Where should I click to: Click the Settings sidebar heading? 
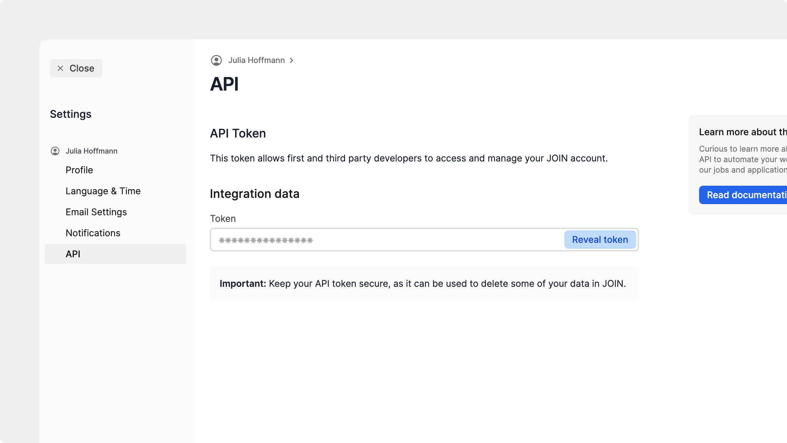tap(71, 114)
